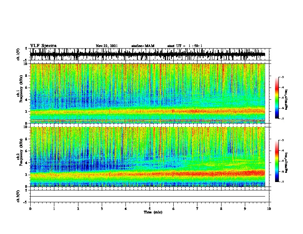The width and height of the screenshot is (303, 234).
Task: Click the time axis tick label "8"
Action: click(x=221, y=209)
